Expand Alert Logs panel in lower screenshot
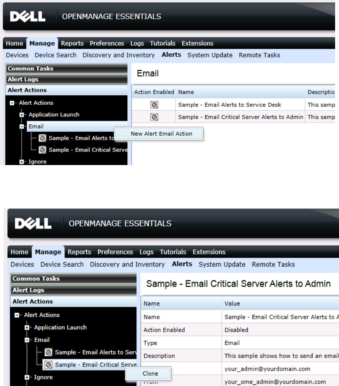 pos(74,290)
